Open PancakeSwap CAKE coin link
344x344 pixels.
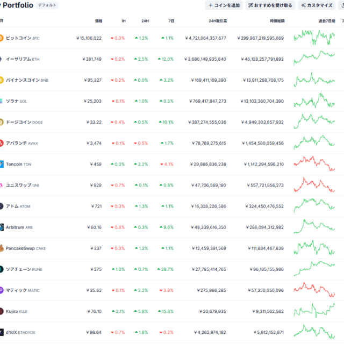coord(26,248)
